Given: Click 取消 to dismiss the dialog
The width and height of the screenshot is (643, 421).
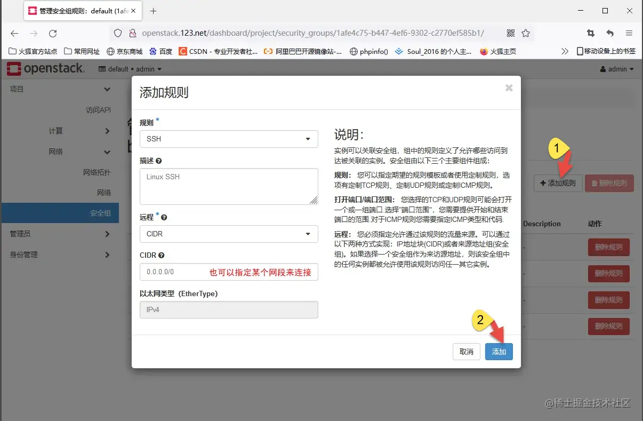Looking at the screenshot, I should pyautogui.click(x=466, y=352).
